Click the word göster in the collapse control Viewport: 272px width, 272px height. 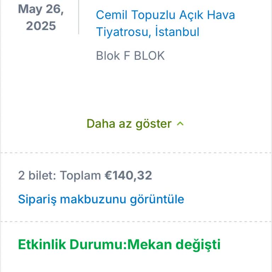[155, 124]
